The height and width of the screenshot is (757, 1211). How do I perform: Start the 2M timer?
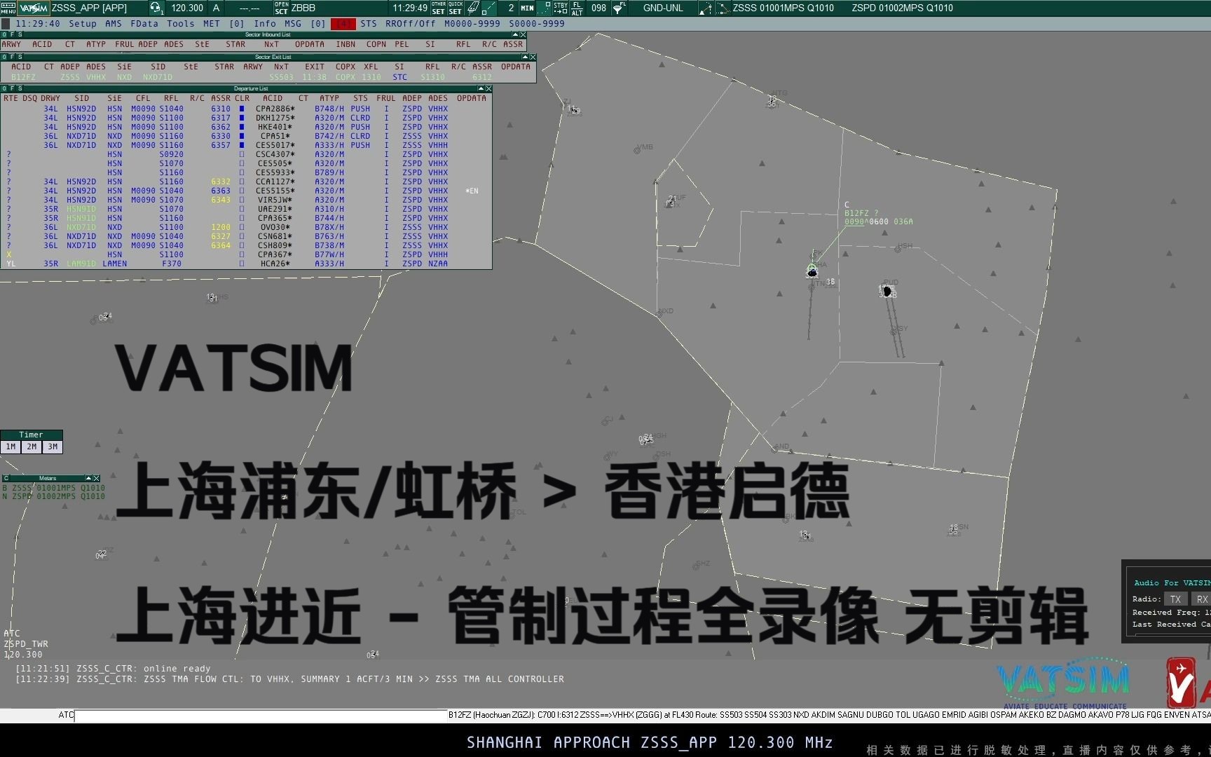point(32,446)
